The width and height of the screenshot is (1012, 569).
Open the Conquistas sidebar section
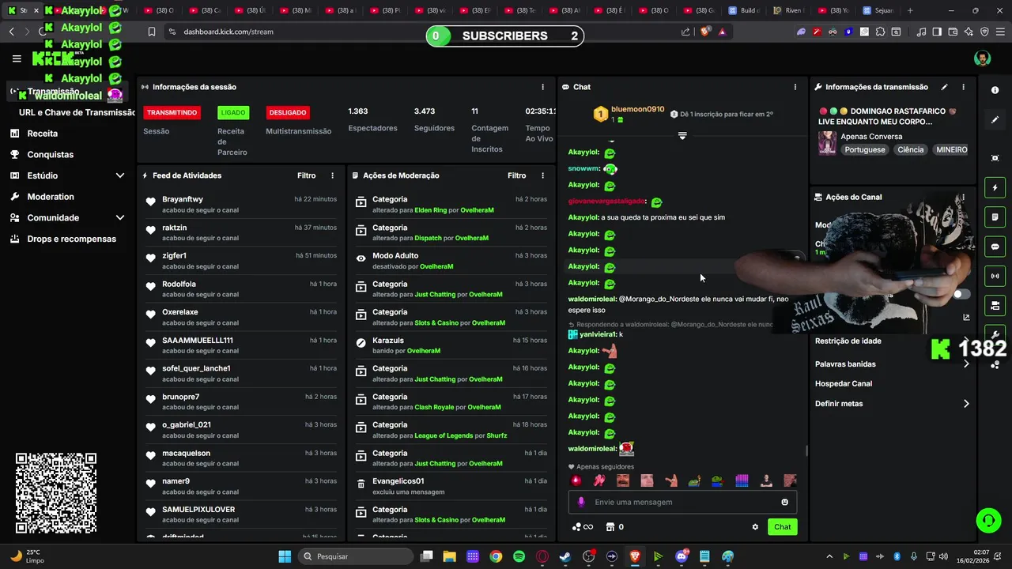(50, 155)
